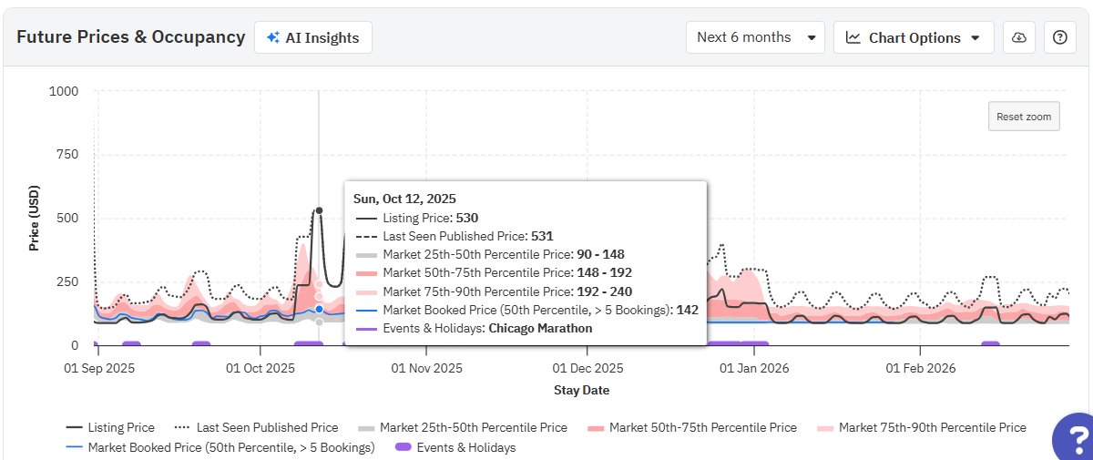
Task: Click the download chart cloud icon
Action: (1019, 37)
